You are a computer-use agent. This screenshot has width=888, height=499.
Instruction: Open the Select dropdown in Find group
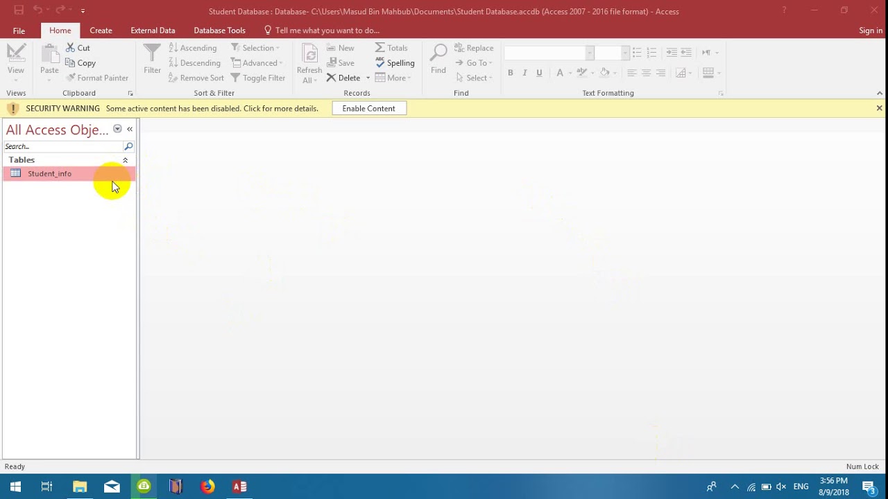pyautogui.click(x=474, y=78)
